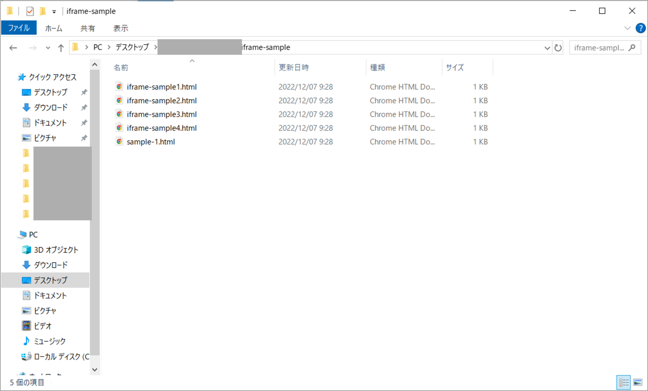Open Customize Quick Access Toolbar dropdown

(54, 12)
